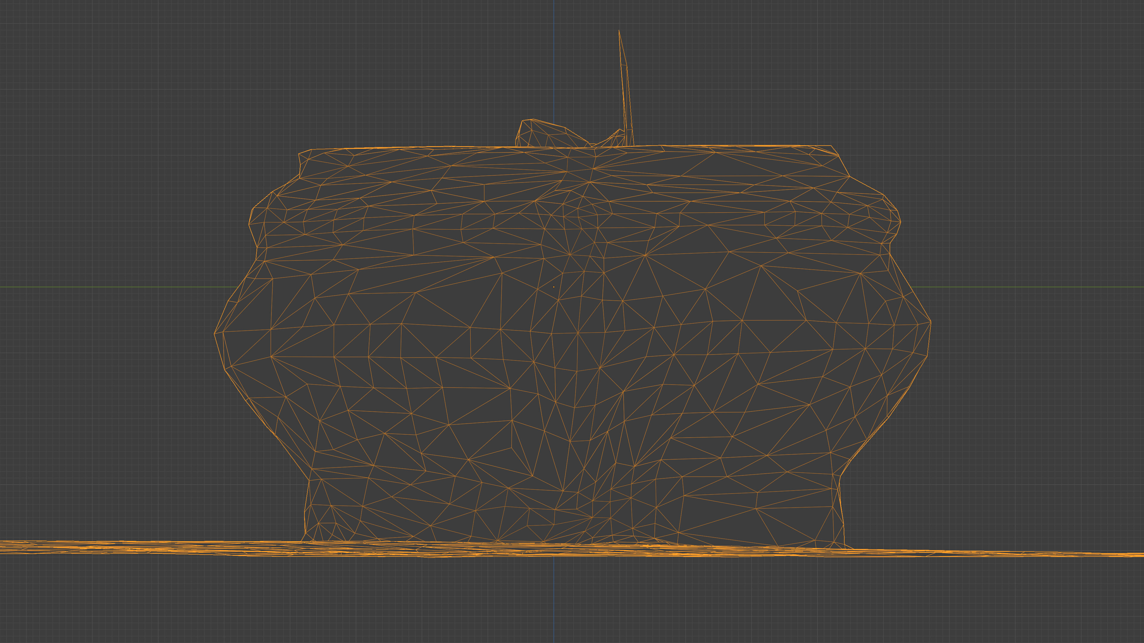Select the flat ground plane wireframe

572,549
